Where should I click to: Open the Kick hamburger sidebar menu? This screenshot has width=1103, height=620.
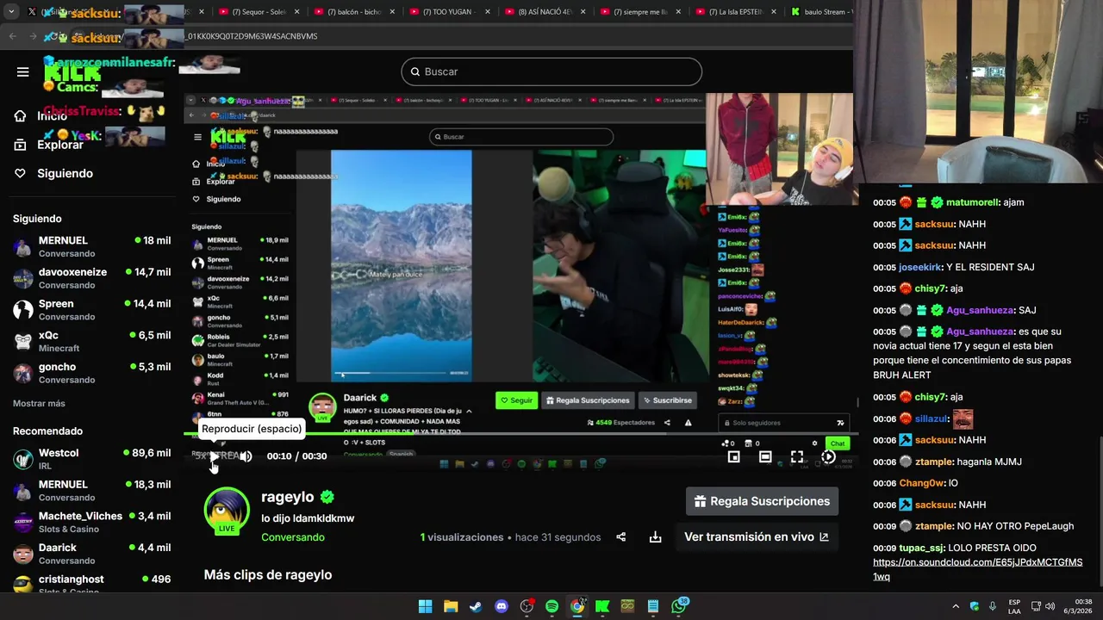point(23,71)
